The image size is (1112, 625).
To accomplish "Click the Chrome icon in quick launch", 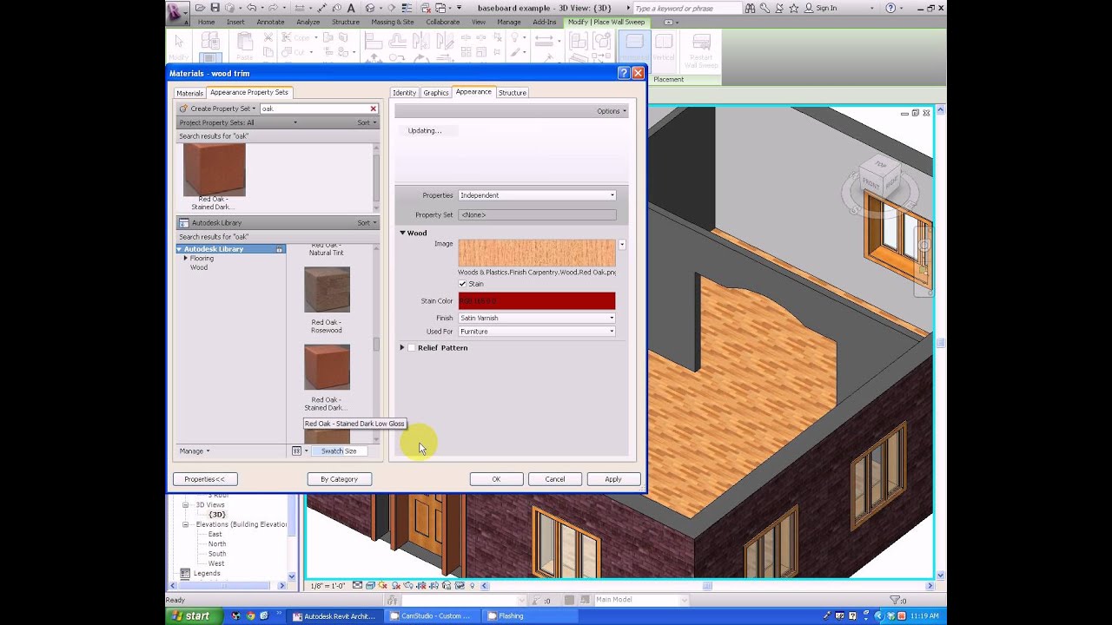I will pyautogui.click(x=250, y=615).
